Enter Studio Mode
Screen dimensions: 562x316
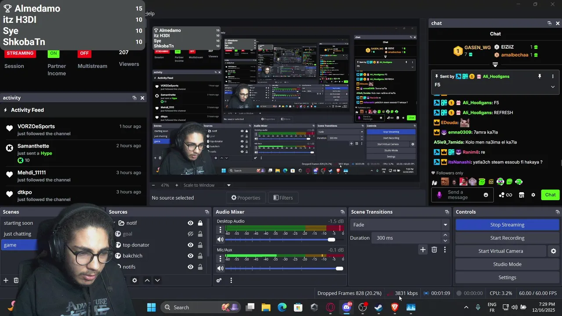pos(507,264)
